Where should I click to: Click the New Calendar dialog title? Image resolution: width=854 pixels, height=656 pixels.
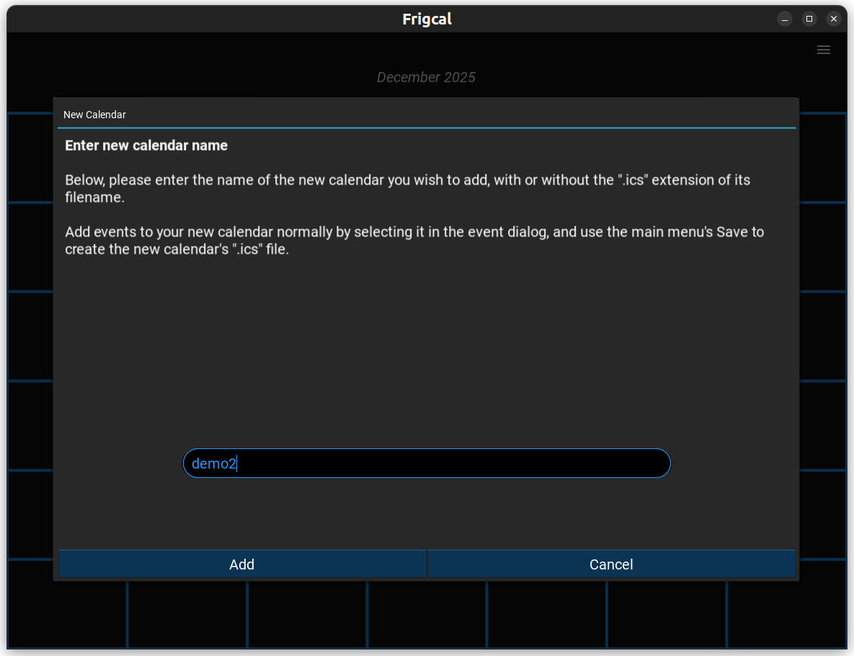pyautogui.click(x=94, y=115)
